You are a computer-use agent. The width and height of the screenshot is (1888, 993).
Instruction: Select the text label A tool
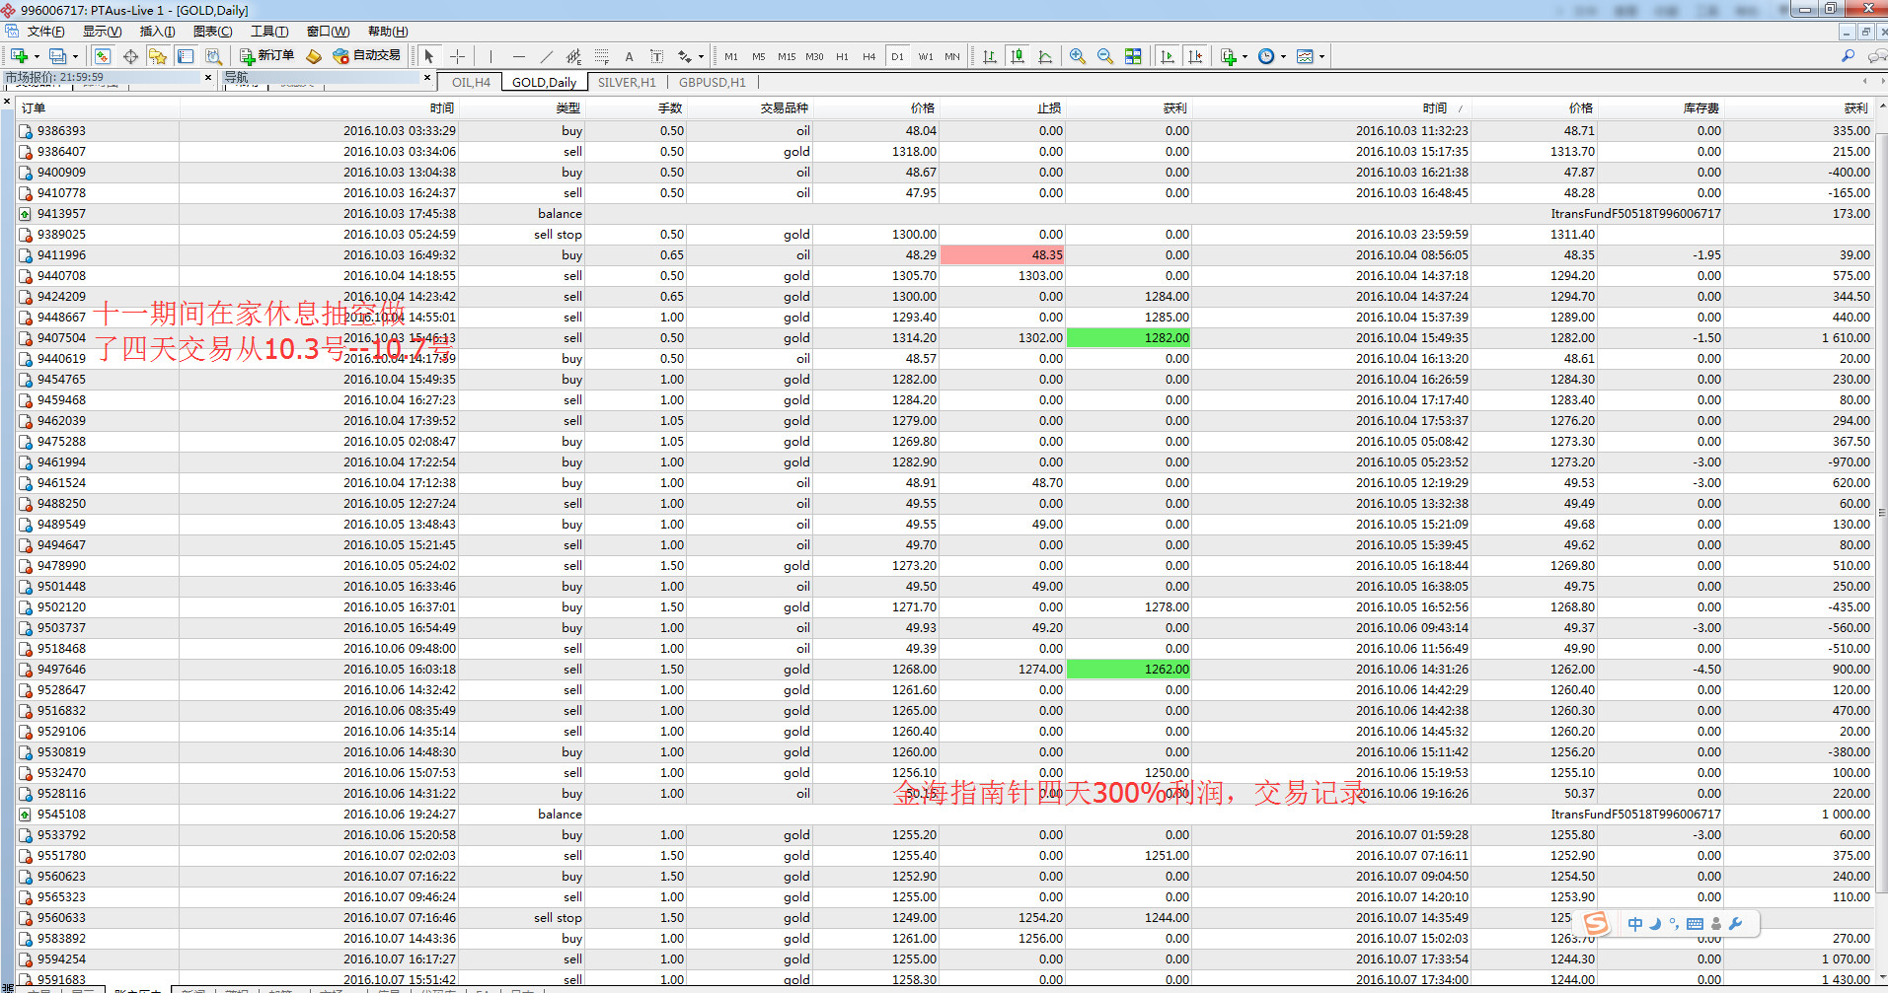[x=629, y=56]
